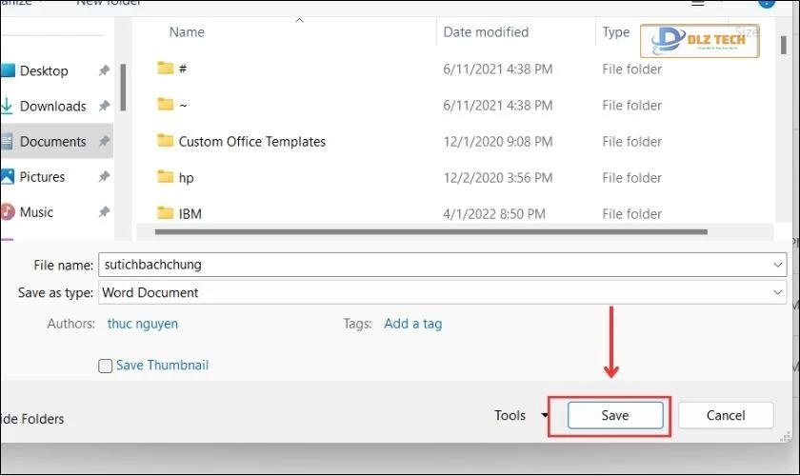This screenshot has height=476, width=800.
Task: Sort files by Name column header
Action: click(187, 32)
